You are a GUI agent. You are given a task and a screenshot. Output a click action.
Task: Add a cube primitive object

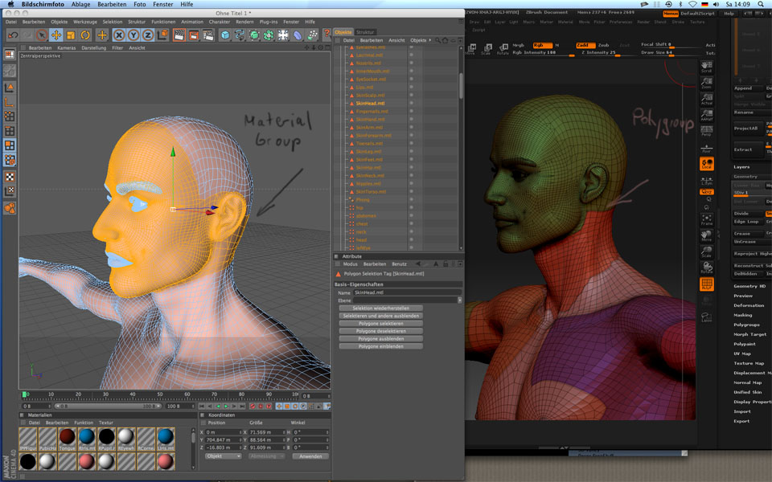click(x=225, y=35)
